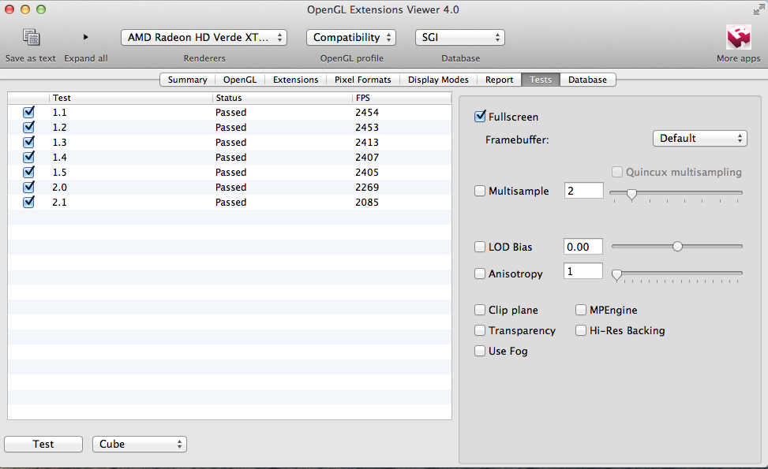Click the test name 1.5

point(59,172)
